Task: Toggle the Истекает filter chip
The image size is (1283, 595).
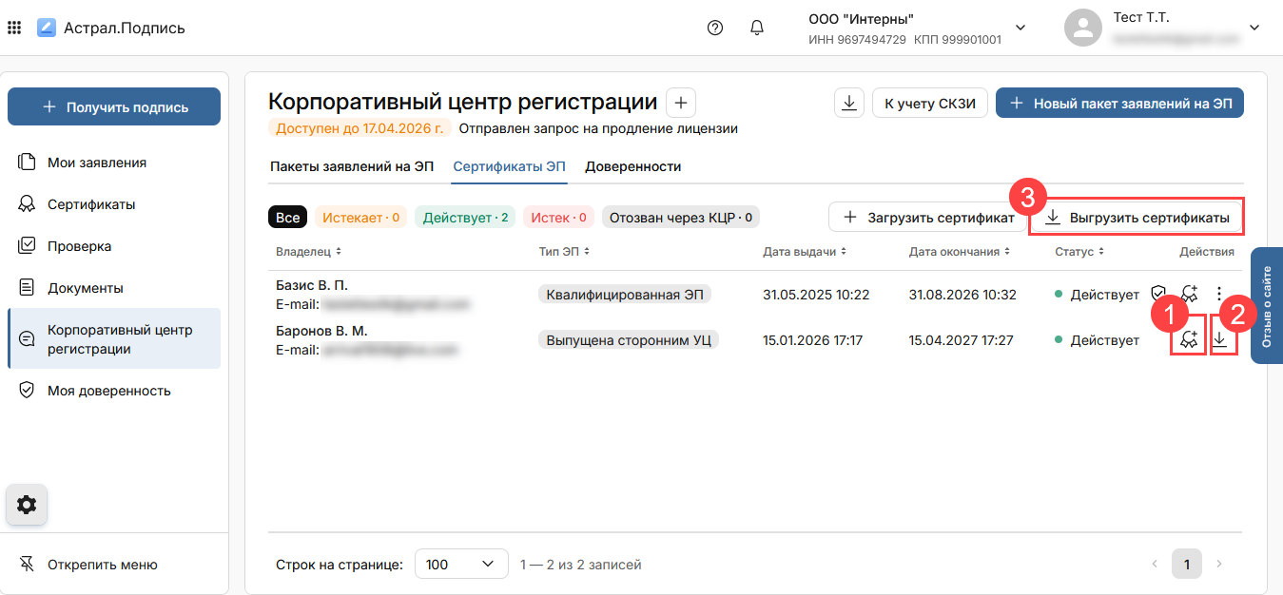Action: point(360,218)
